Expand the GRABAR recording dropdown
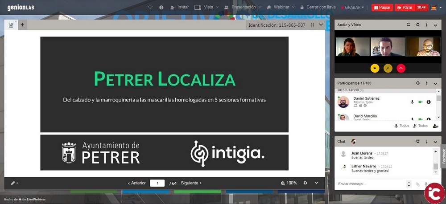446x204 pixels. click(x=354, y=8)
